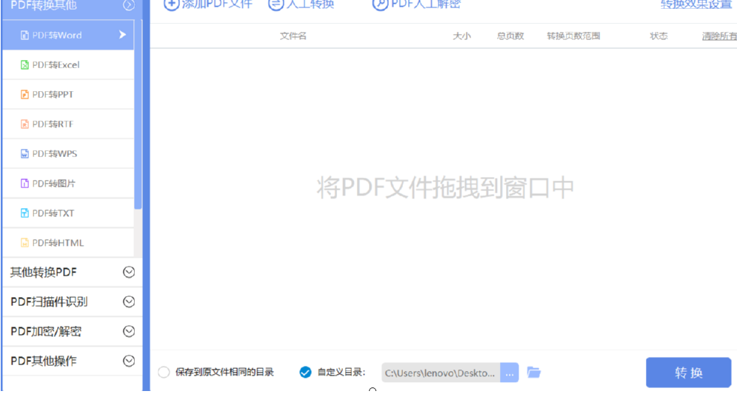Click 添加PDF文件 plus icon

(x=171, y=4)
